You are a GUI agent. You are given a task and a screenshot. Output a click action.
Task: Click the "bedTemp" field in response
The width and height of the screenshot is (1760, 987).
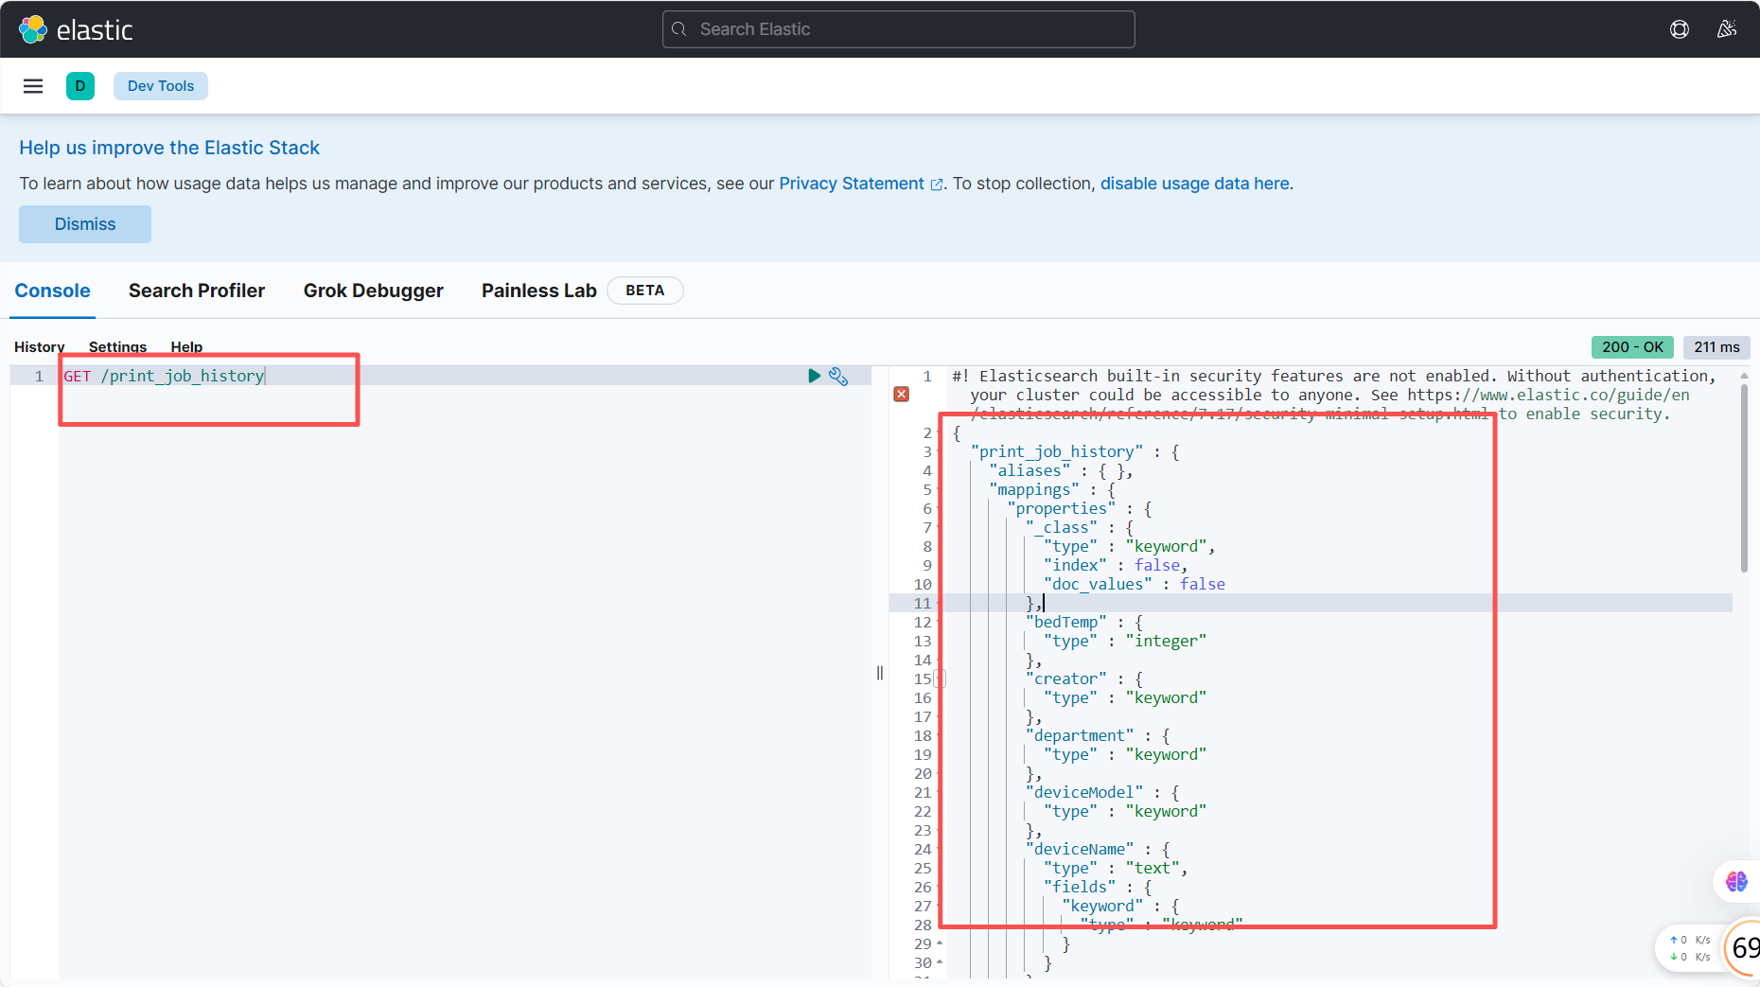[1065, 622]
